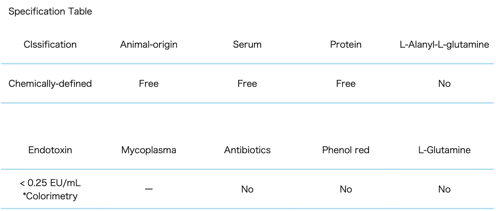Click the Phenol red column header

point(346,150)
